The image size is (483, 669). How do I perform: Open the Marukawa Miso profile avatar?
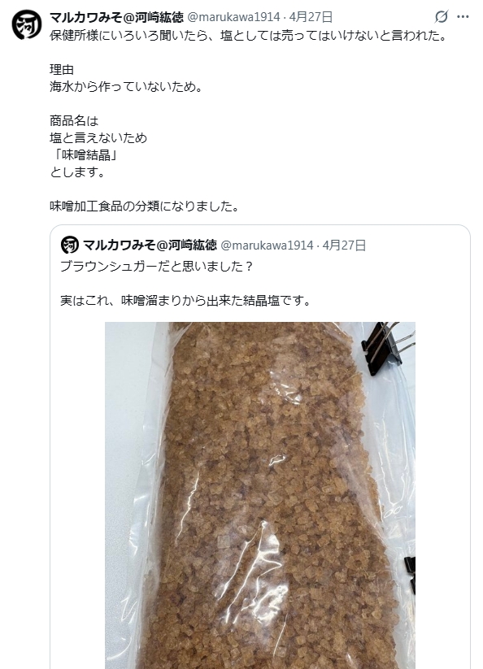coord(27,25)
